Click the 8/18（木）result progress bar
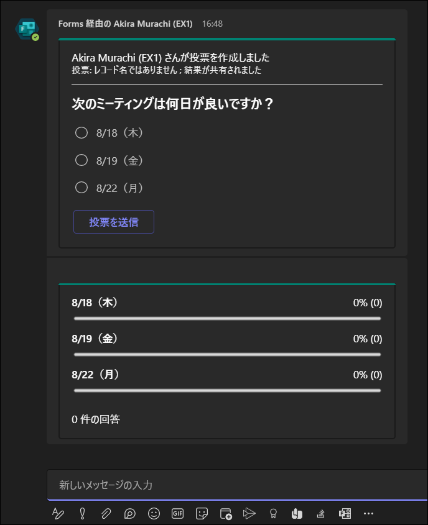Viewport: 428px width, 525px height. click(x=227, y=318)
